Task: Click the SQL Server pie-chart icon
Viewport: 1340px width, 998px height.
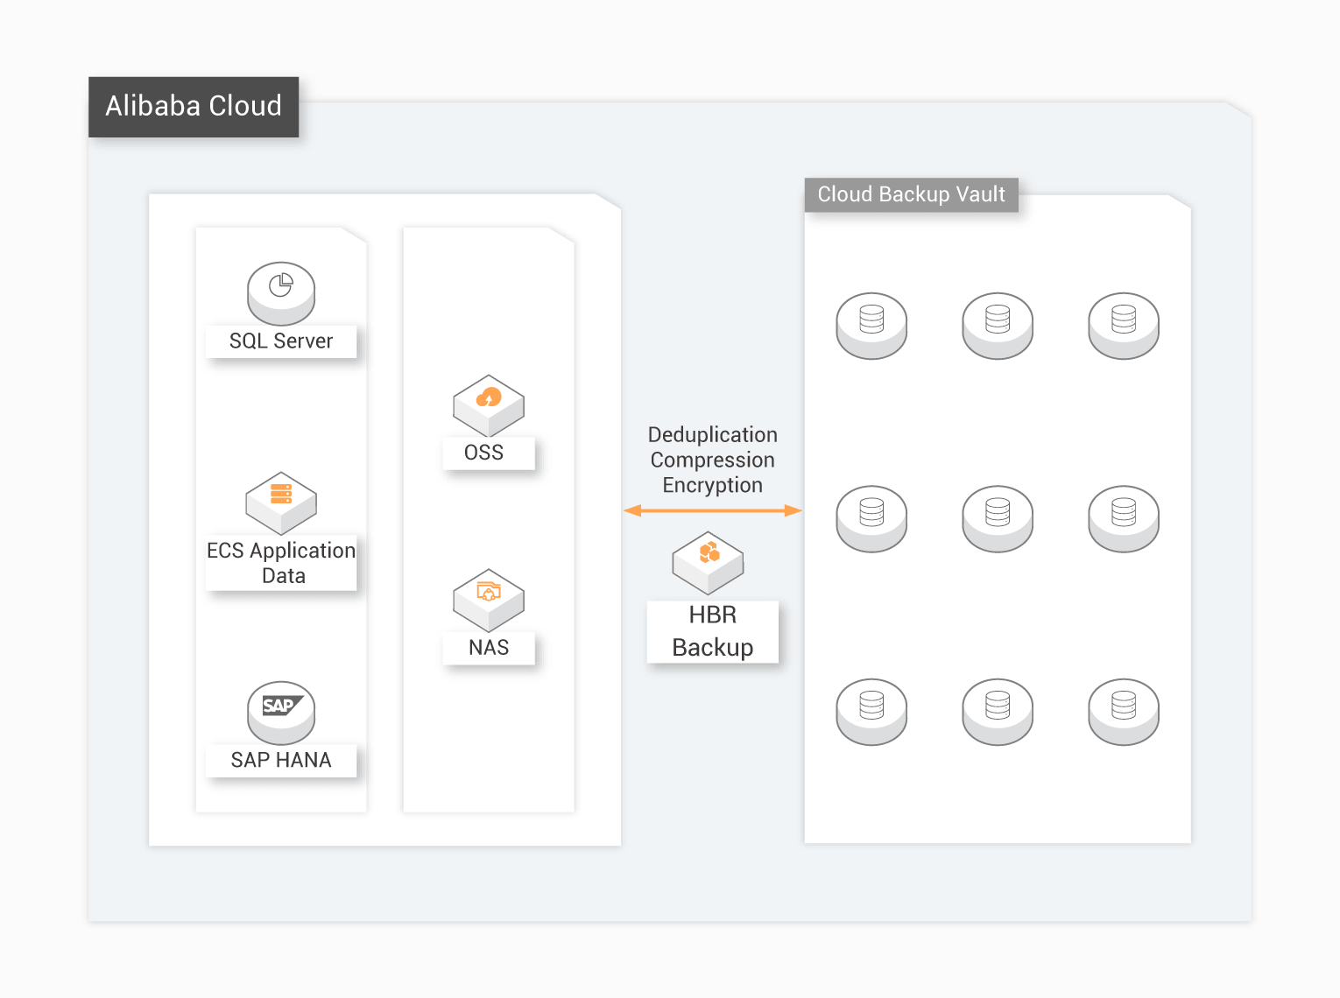Action: click(x=281, y=293)
